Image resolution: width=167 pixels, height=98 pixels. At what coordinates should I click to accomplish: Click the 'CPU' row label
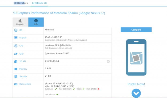pos(21,46)
